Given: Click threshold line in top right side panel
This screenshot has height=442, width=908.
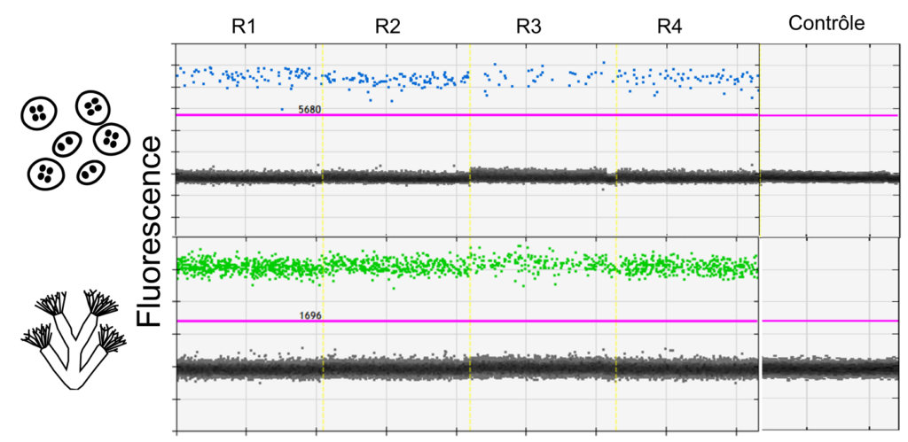Looking at the screenshot, I should click(x=829, y=115).
